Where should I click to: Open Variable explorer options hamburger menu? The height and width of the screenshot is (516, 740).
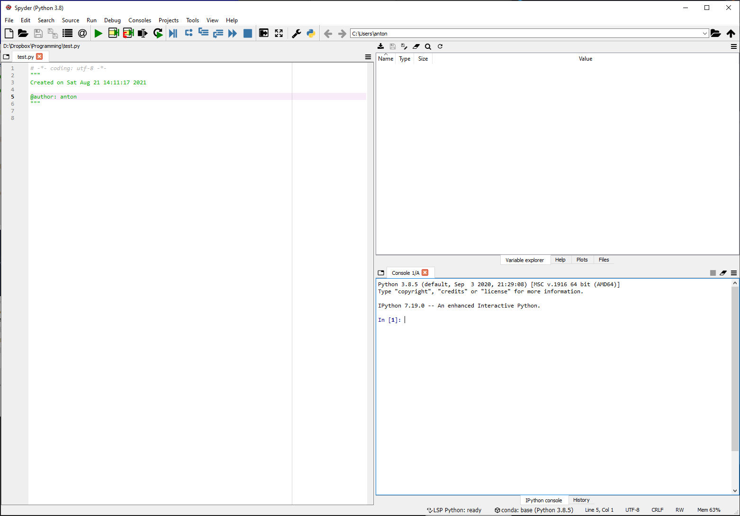pyautogui.click(x=734, y=46)
